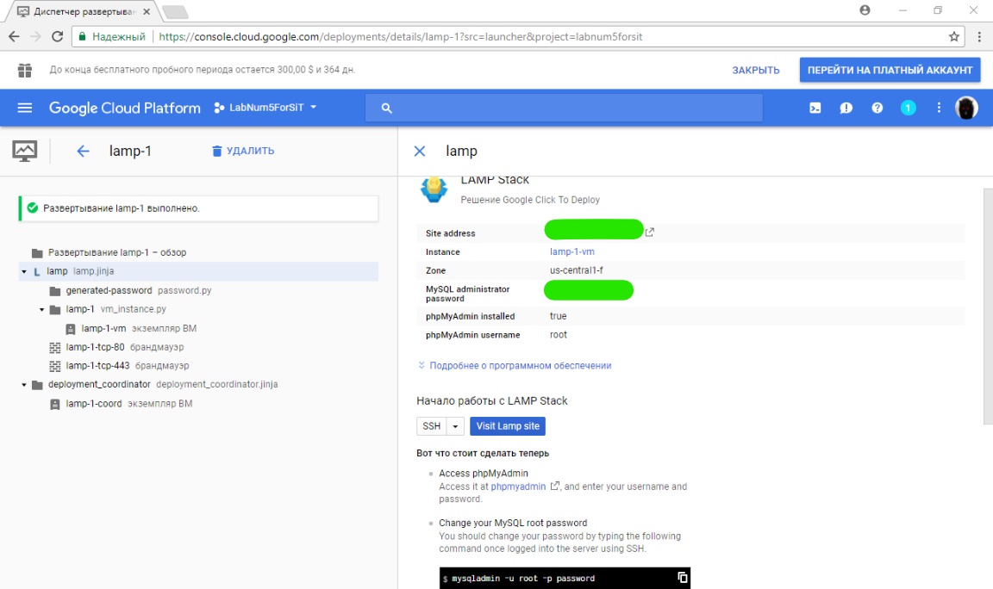
Task: Navigate back in the browser
Action: pos(14,37)
